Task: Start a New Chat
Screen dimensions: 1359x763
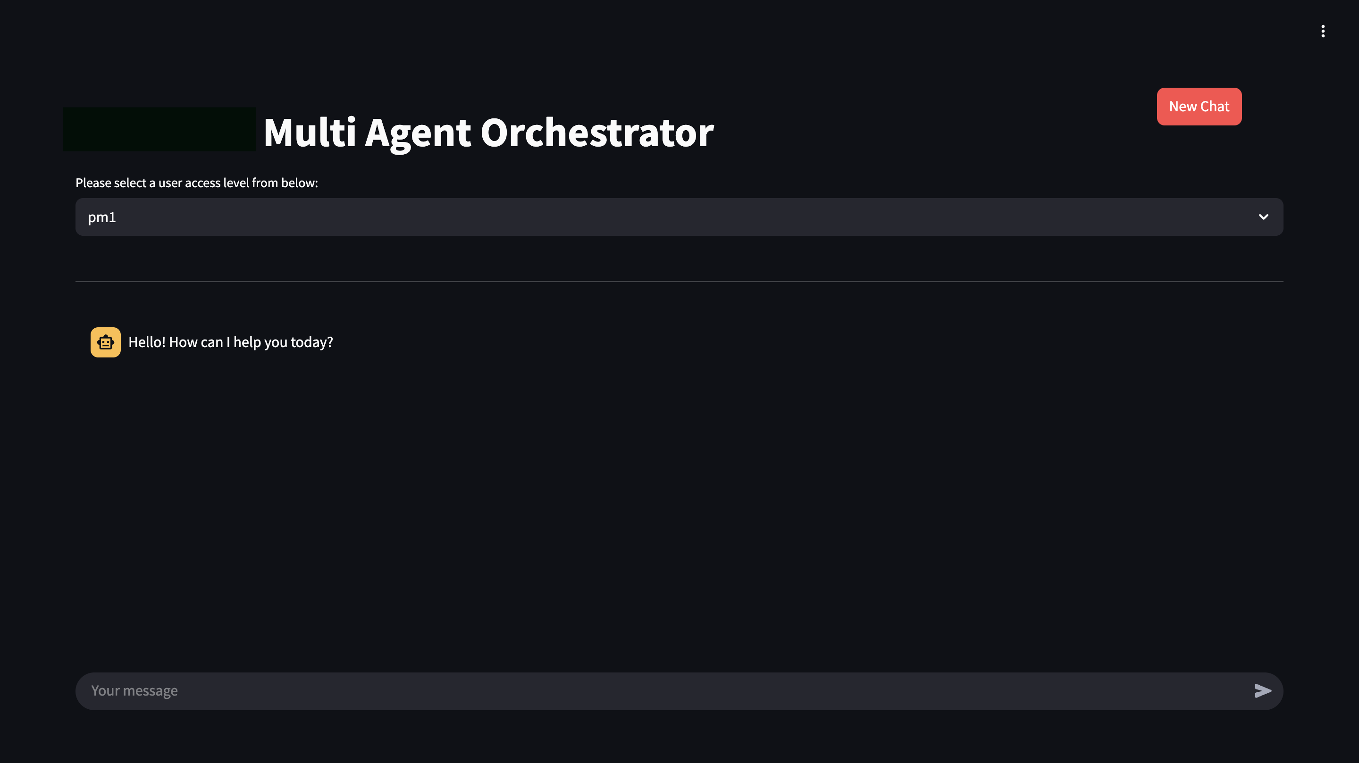Action: point(1199,107)
